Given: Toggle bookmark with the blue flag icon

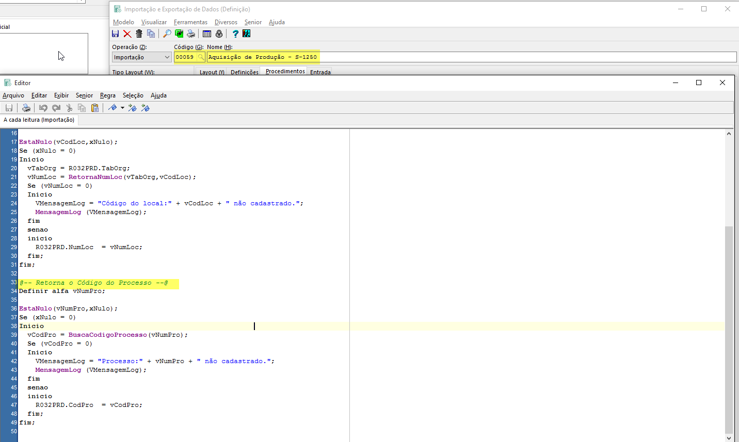Looking at the screenshot, I should [113, 108].
